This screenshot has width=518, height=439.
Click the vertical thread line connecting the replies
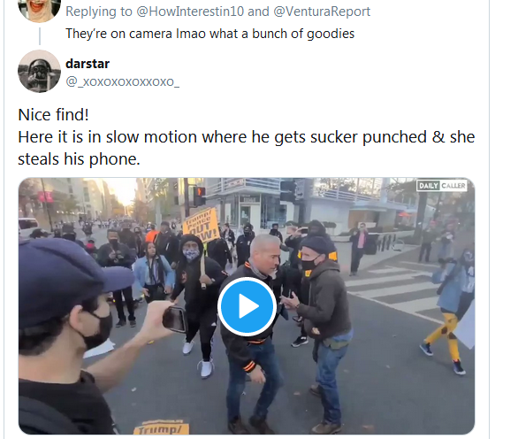pos(40,36)
